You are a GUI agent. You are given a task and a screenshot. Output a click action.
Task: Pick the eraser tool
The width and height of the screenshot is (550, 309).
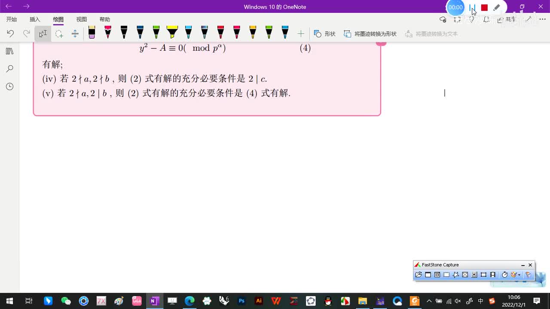92,32
